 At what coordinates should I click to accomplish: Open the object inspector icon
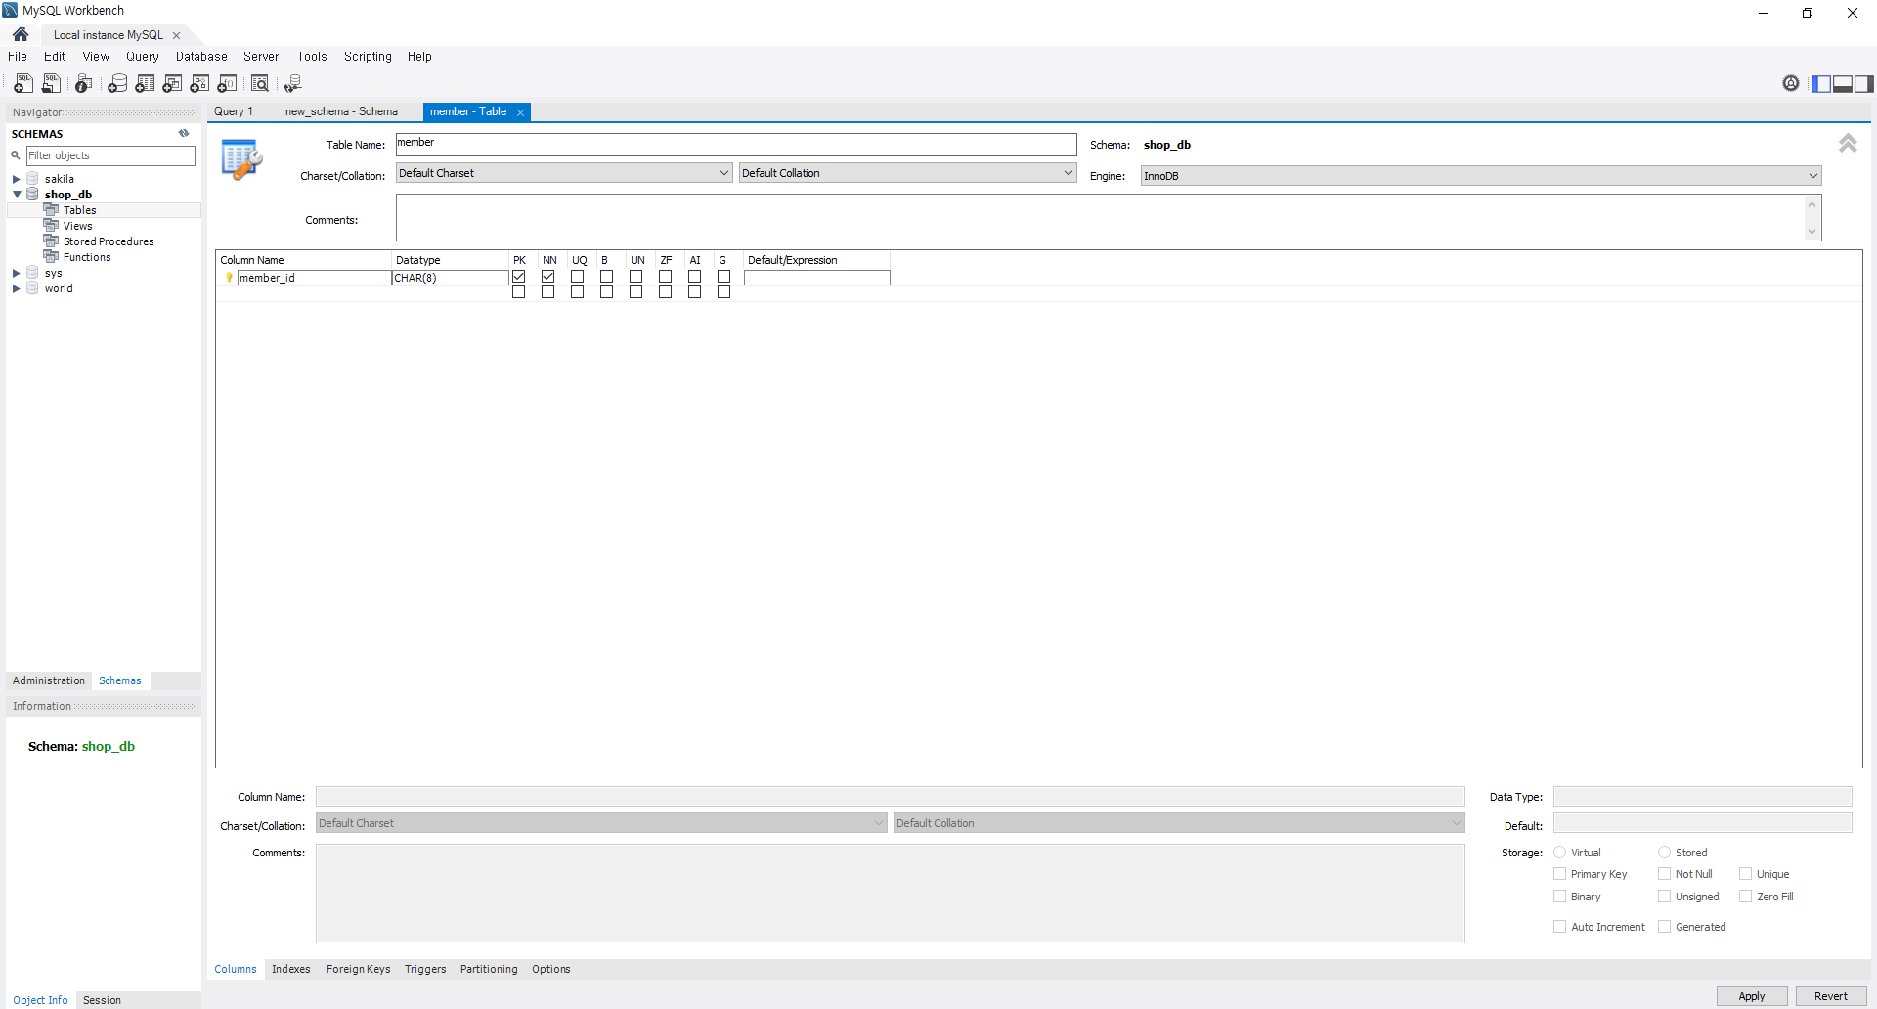click(x=84, y=84)
